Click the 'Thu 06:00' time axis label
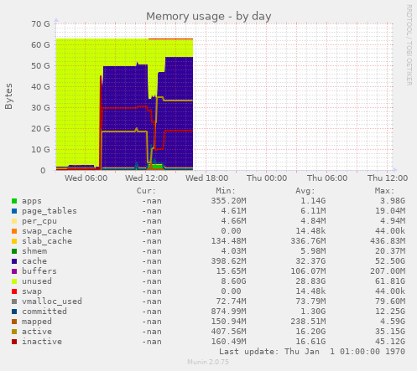Image resolution: width=417 pixels, height=371 pixels. pyautogui.click(x=327, y=178)
